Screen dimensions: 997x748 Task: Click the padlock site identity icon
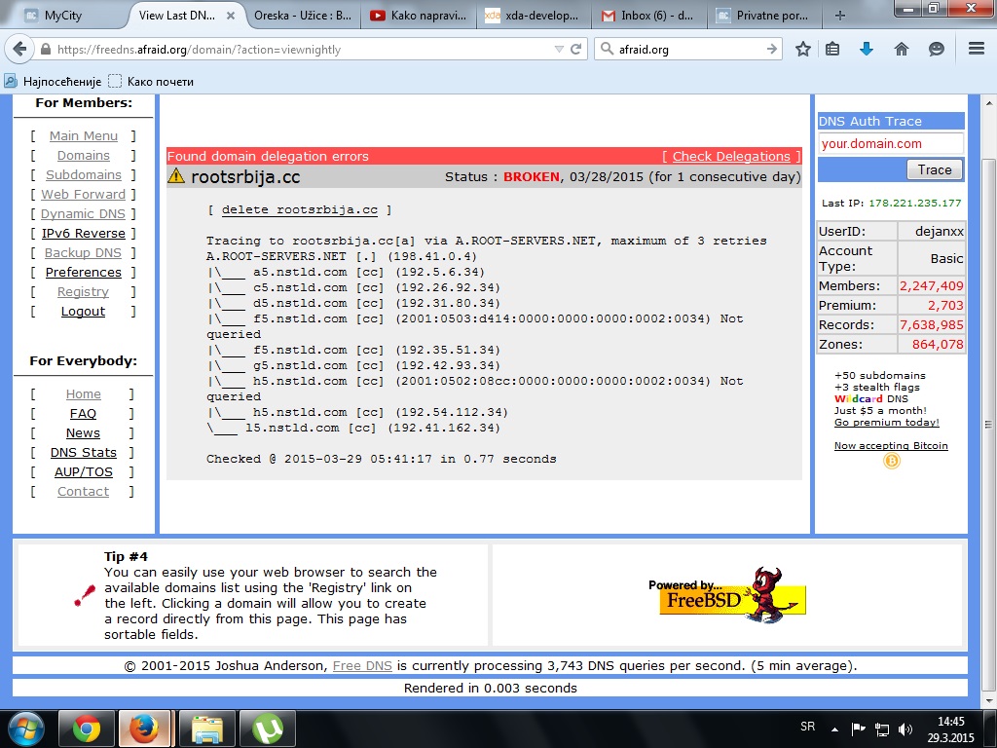click(x=45, y=50)
